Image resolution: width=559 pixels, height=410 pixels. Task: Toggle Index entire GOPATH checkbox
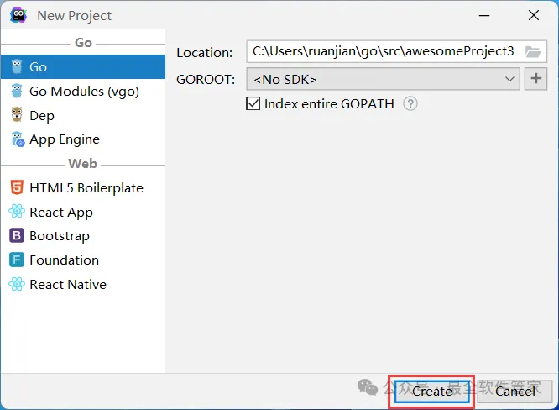(x=253, y=104)
